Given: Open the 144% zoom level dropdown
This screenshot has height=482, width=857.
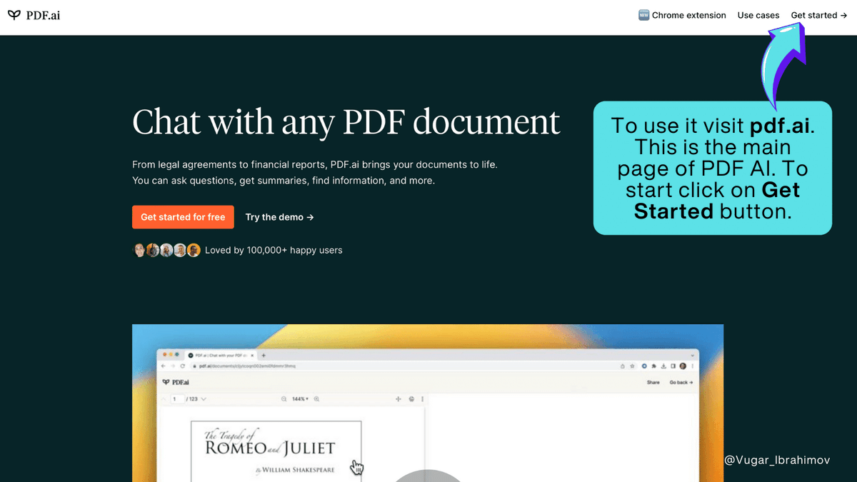Looking at the screenshot, I should (300, 399).
